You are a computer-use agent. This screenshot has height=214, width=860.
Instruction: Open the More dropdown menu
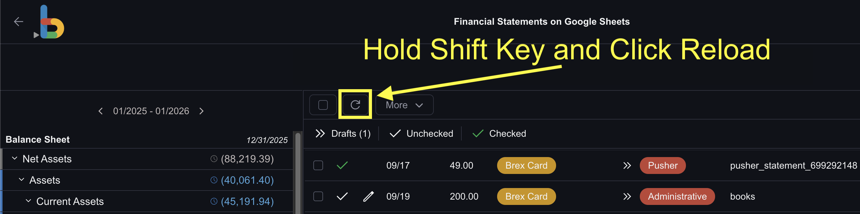(x=404, y=104)
